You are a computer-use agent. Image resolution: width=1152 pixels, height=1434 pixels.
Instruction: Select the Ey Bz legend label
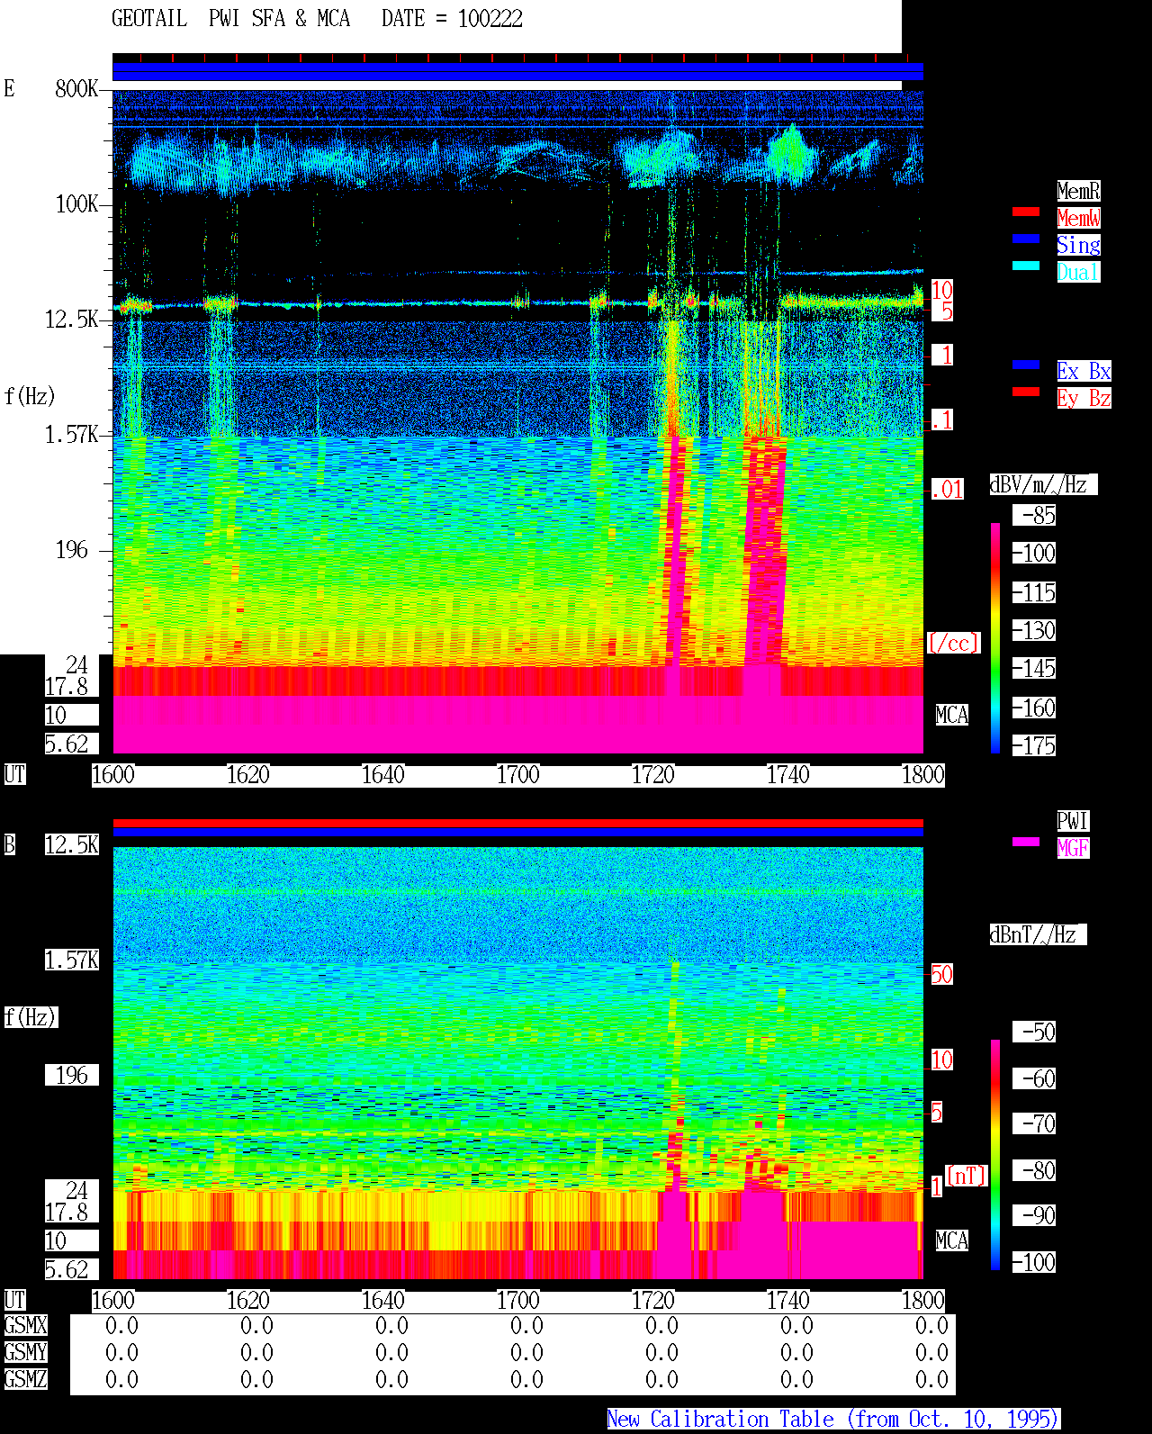point(1084,398)
